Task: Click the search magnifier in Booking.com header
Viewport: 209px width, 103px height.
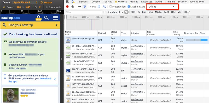Action: pyautogui.click(x=47, y=18)
